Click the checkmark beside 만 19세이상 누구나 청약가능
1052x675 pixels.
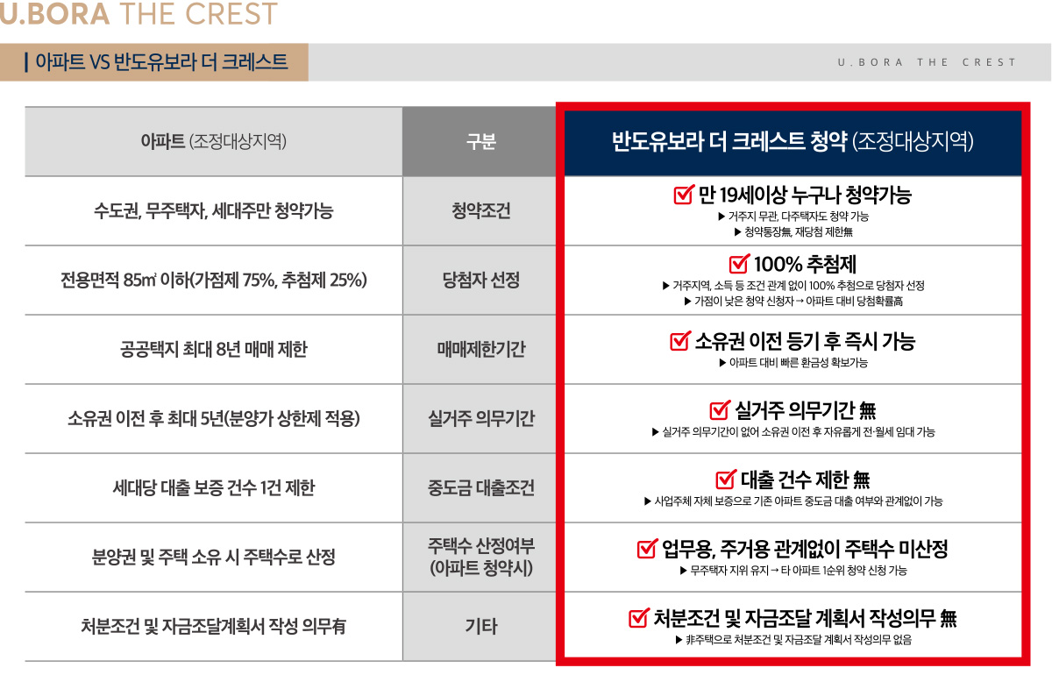click(x=684, y=195)
